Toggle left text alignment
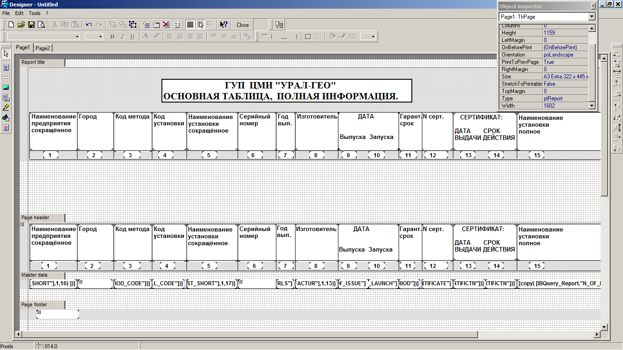The width and height of the screenshot is (623, 350). pyautogui.click(x=170, y=37)
